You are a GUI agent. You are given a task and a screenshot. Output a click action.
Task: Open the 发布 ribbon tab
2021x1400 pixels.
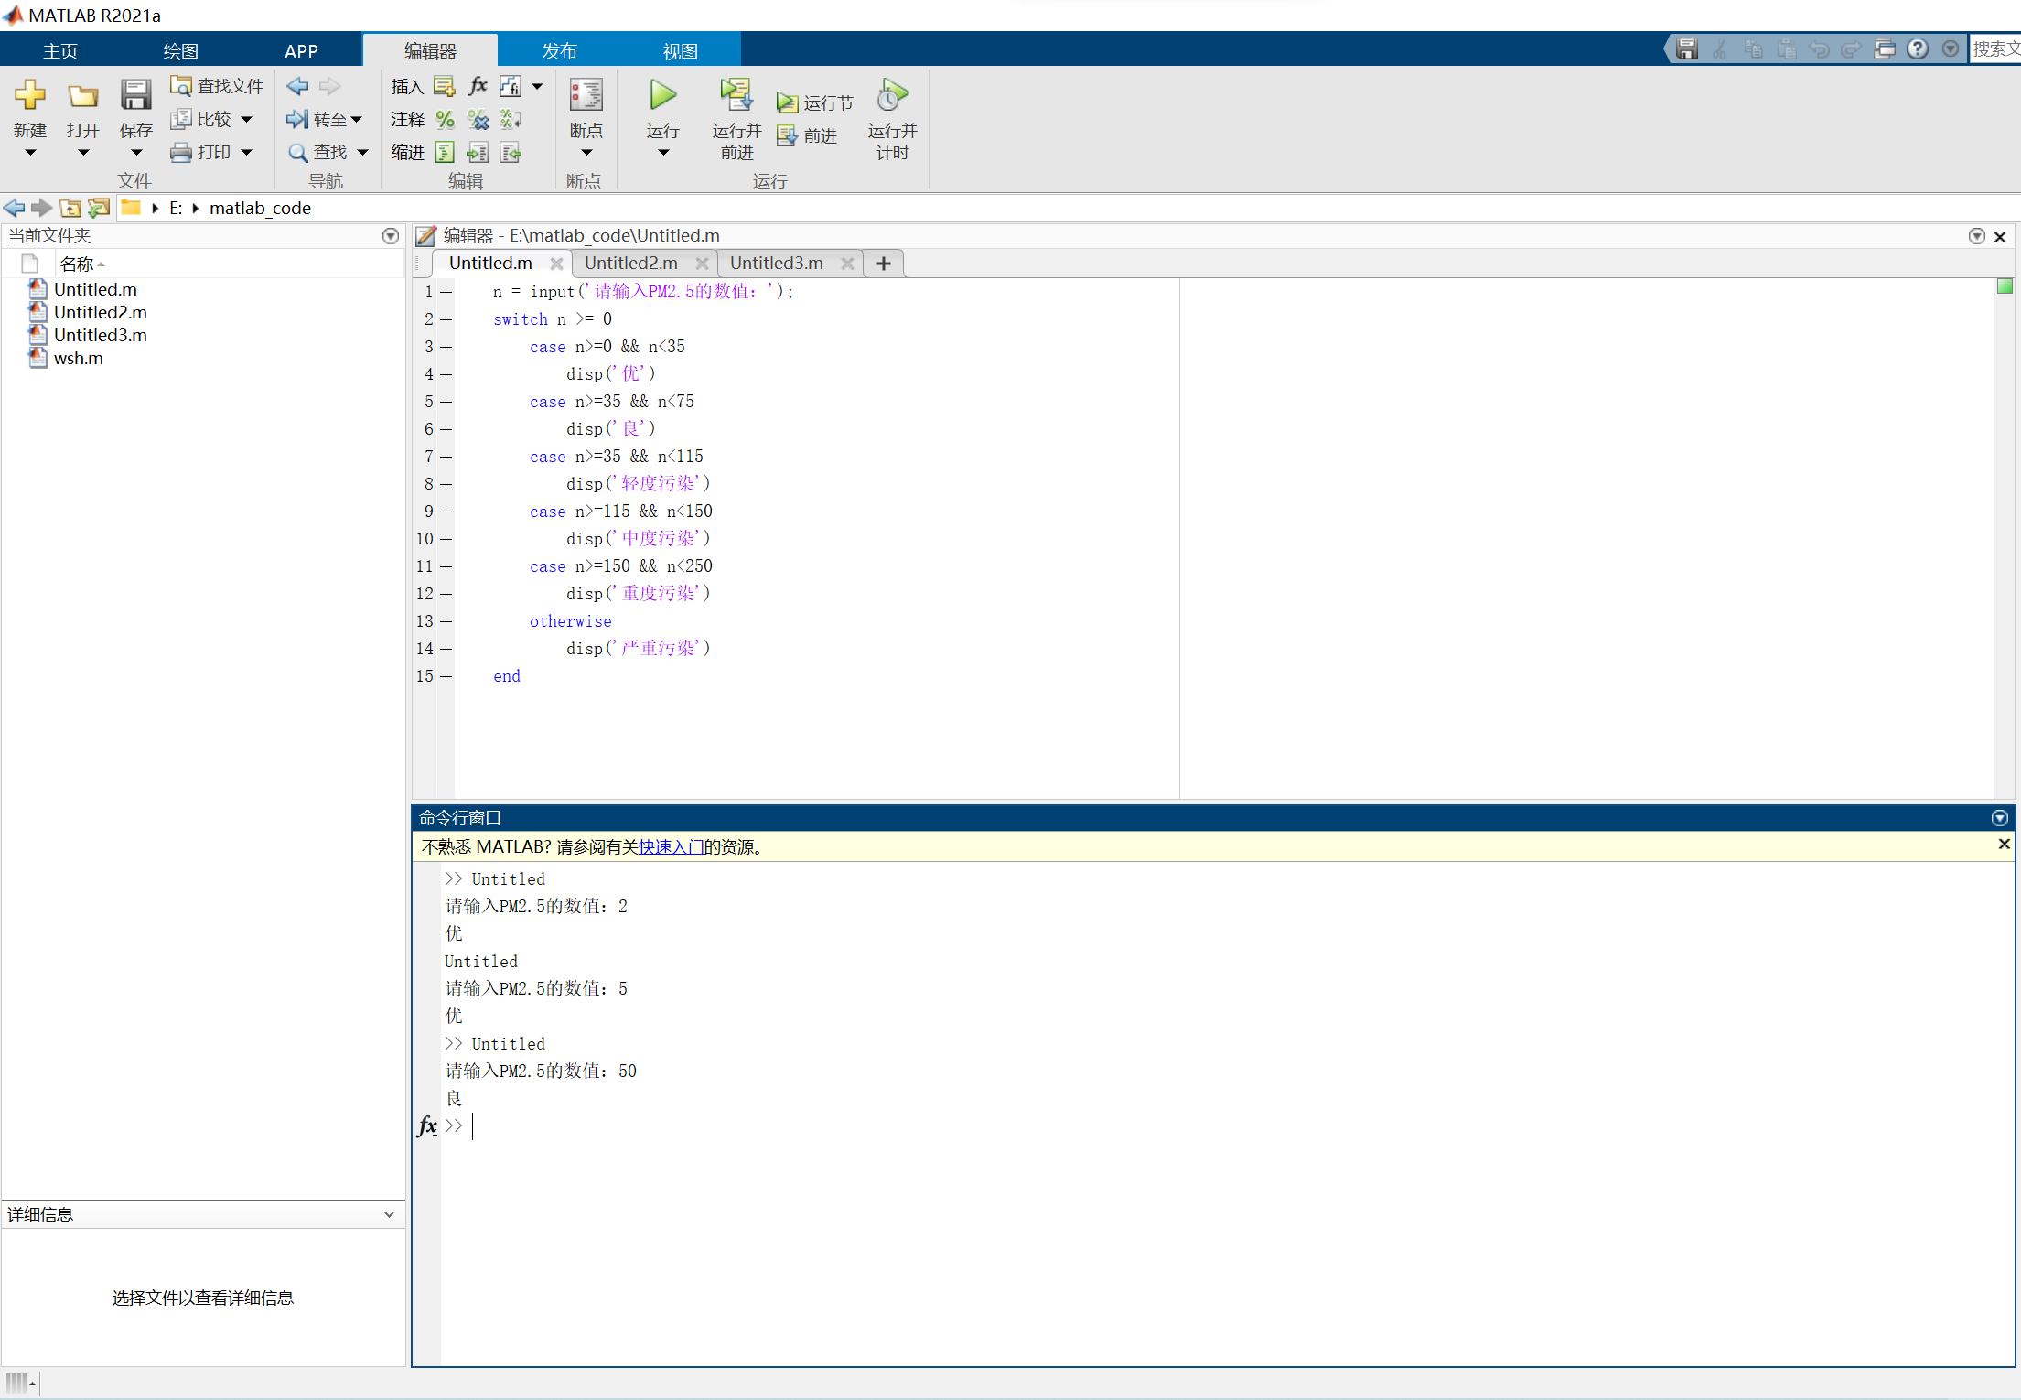(x=559, y=50)
